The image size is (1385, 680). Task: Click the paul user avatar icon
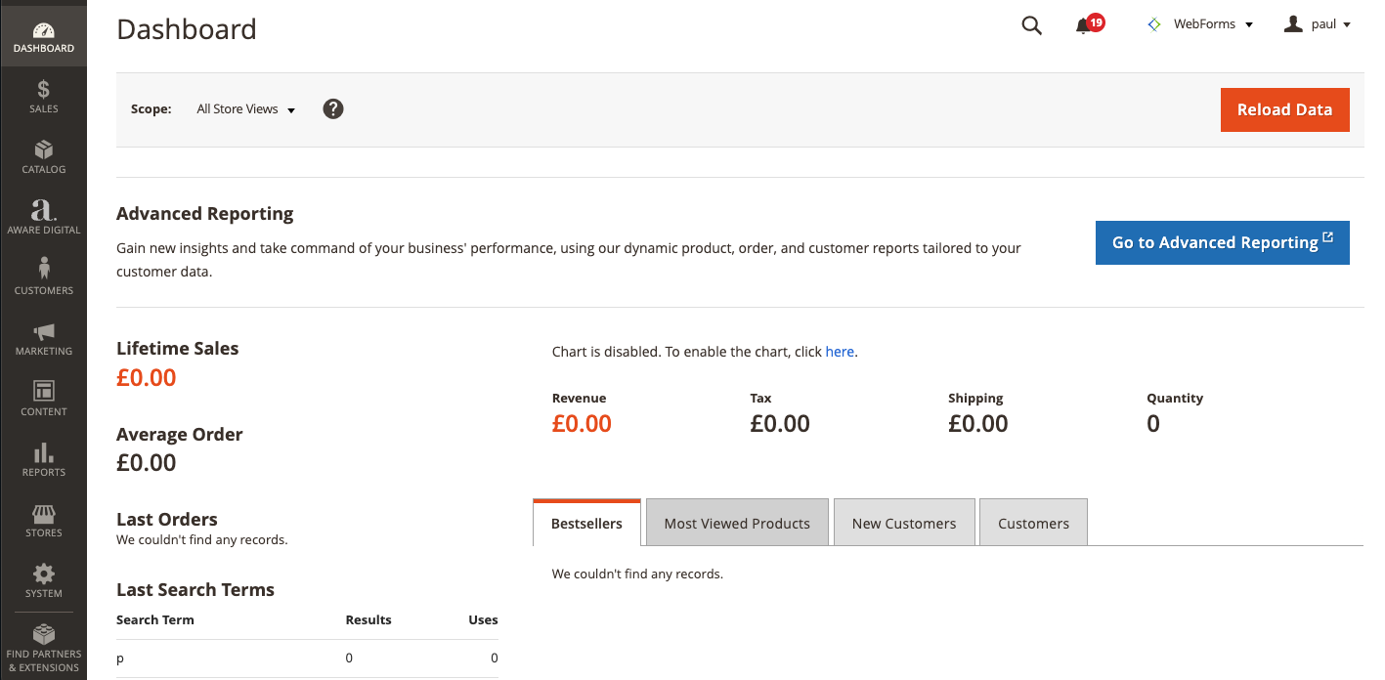[1293, 24]
